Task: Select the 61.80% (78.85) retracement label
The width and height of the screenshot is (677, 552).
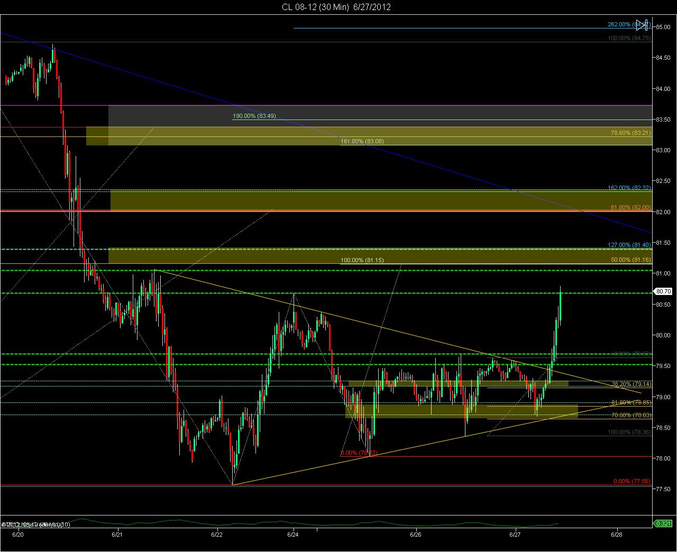Action: tap(630, 402)
